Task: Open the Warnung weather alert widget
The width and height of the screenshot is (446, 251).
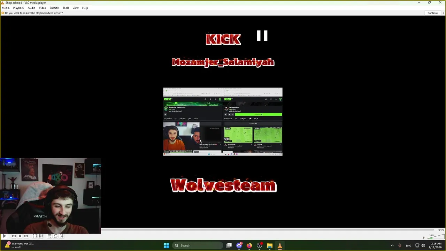Action: click(19, 245)
